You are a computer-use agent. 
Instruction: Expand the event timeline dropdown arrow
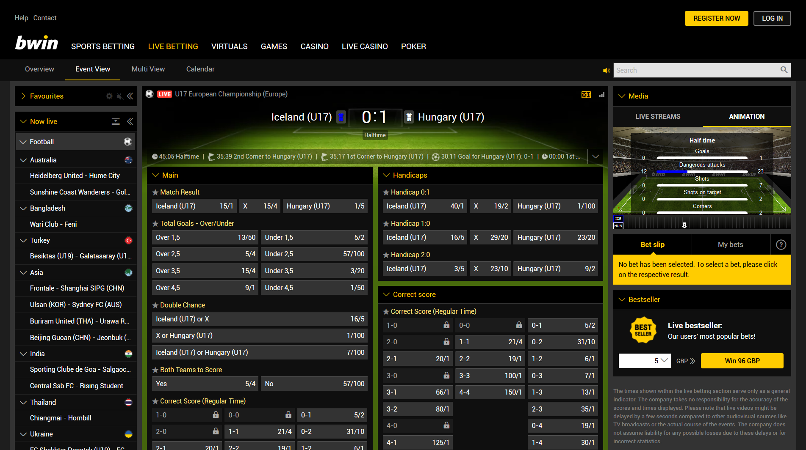(x=595, y=156)
